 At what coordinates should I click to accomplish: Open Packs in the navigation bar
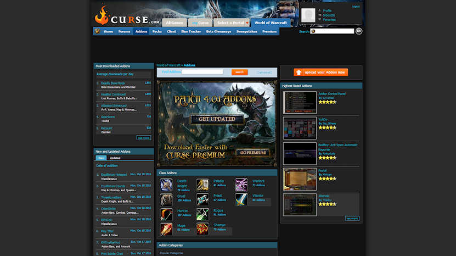[157, 31]
